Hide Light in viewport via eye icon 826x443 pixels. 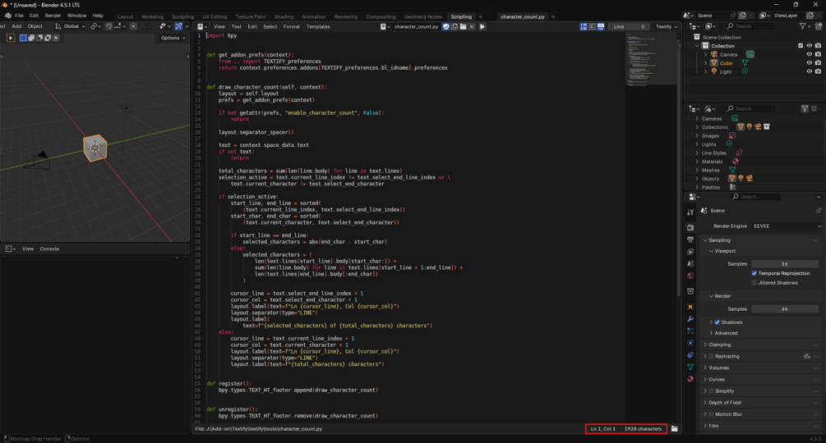tap(809, 71)
